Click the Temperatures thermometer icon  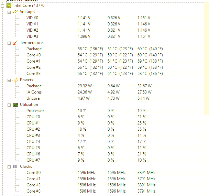[x=15, y=43]
